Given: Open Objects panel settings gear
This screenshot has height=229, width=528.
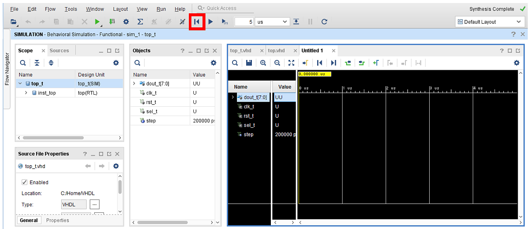Looking at the screenshot, I should point(213,63).
